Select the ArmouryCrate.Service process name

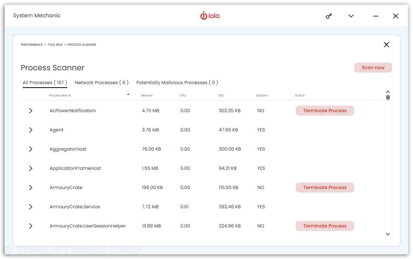[75, 207]
